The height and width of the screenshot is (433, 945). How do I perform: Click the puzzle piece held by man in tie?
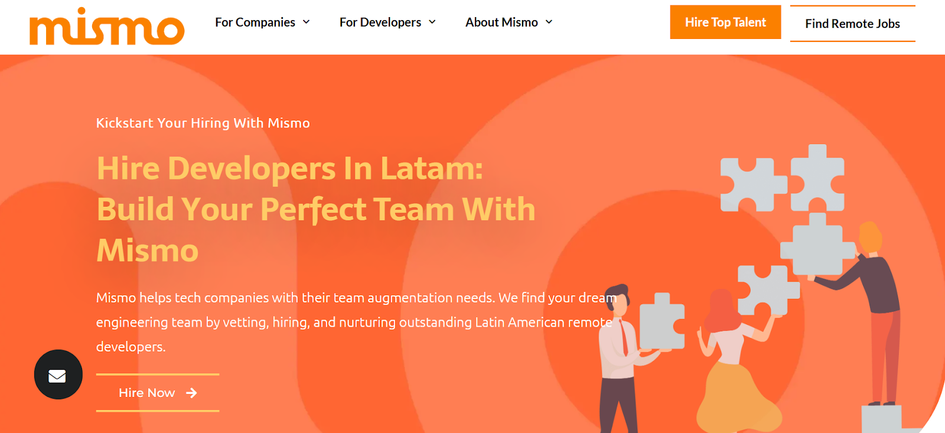(x=662, y=321)
